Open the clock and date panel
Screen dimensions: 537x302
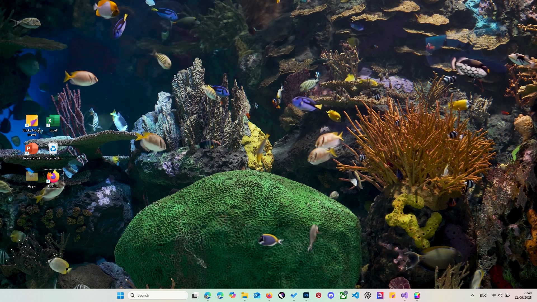[524, 295]
